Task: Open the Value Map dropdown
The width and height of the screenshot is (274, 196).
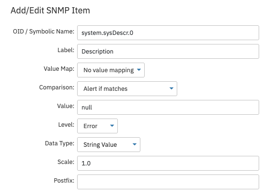Action: [111, 70]
